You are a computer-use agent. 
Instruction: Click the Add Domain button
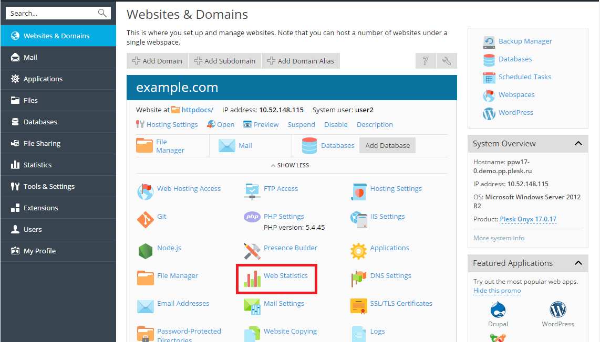coord(157,60)
